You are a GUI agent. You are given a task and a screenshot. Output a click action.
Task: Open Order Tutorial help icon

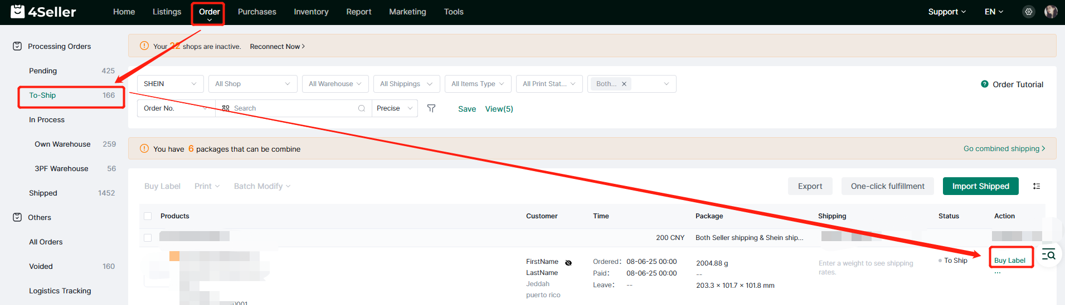[x=984, y=84]
